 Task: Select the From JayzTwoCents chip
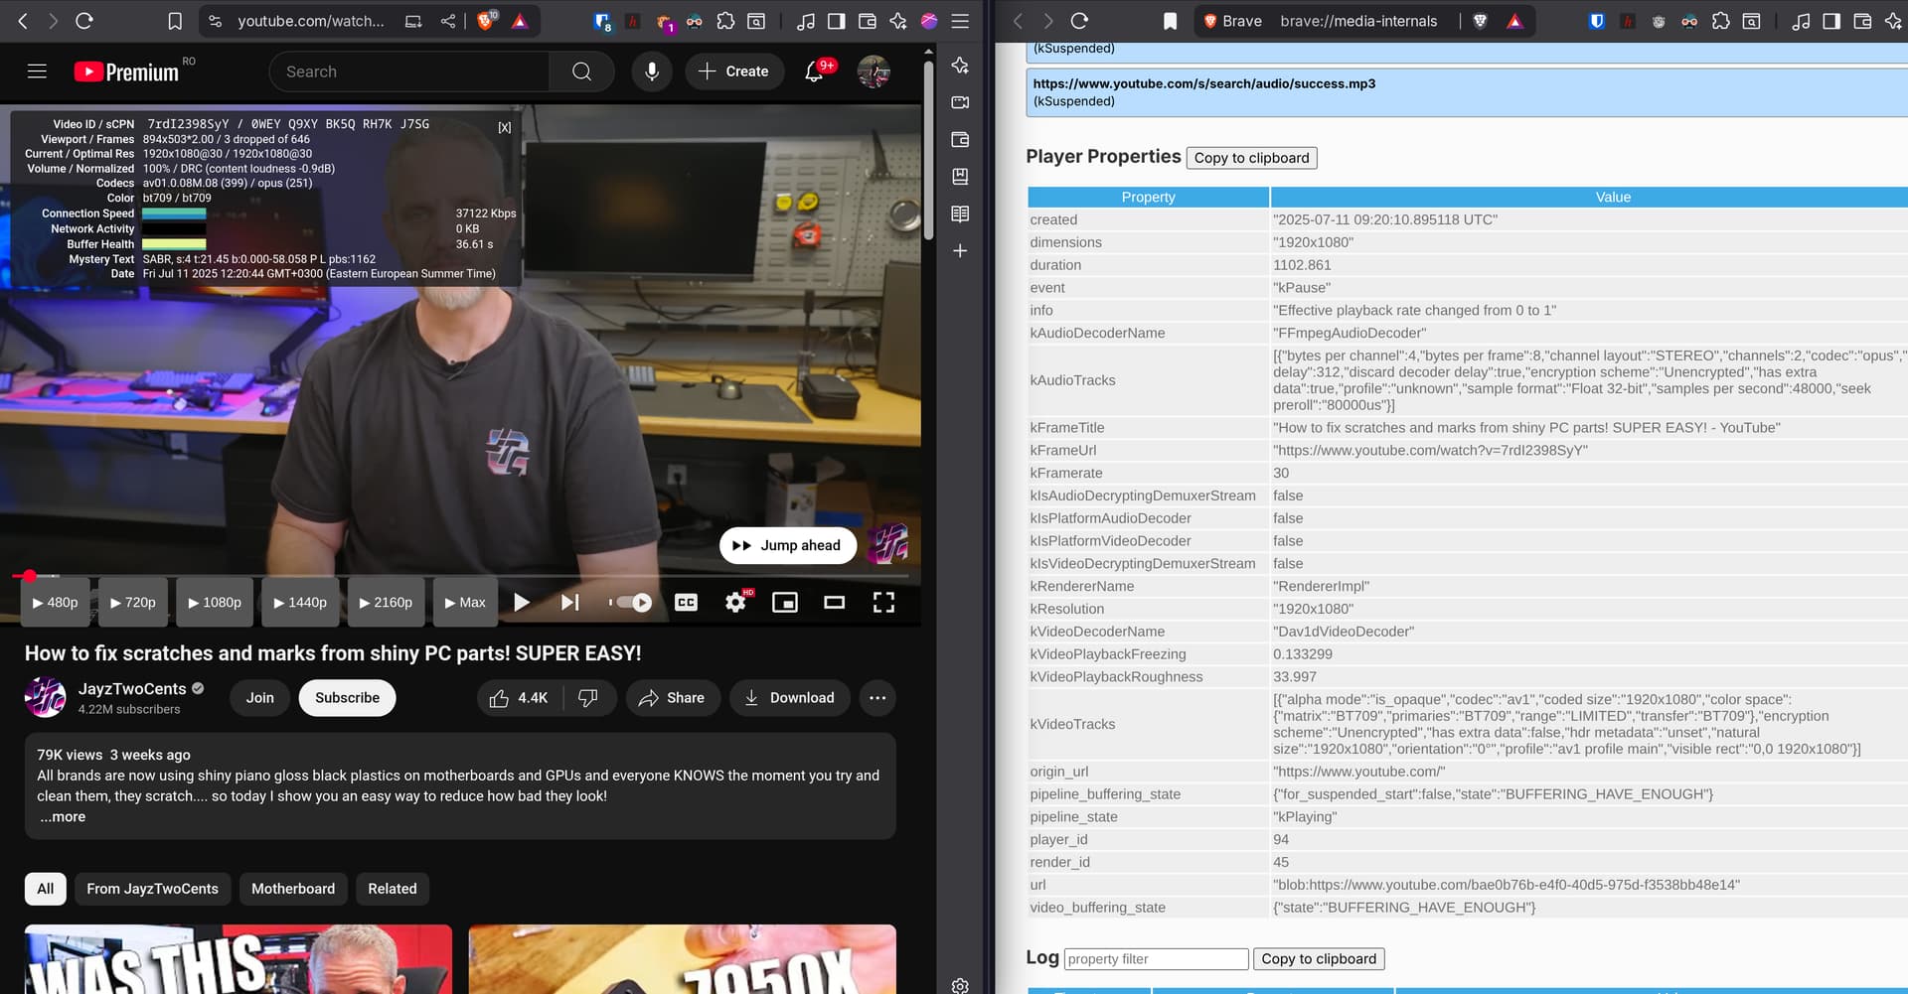pyautogui.click(x=152, y=889)
